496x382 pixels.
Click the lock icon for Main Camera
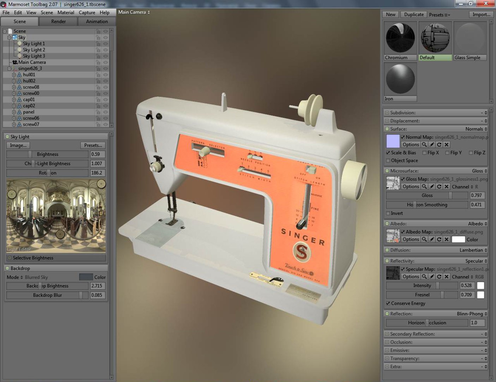pos(98,62)
